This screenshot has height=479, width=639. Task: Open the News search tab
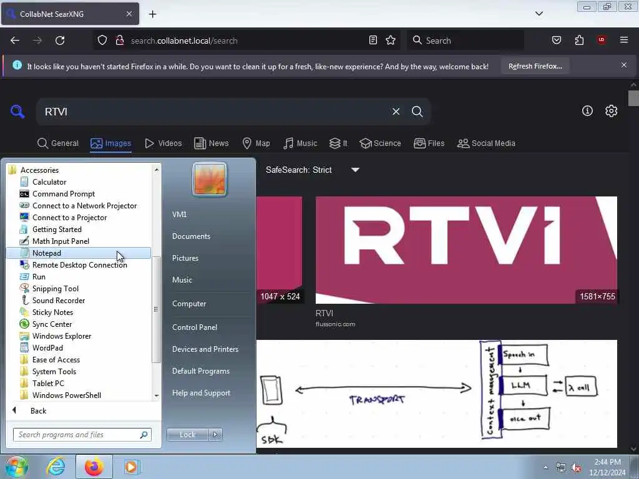211,143
